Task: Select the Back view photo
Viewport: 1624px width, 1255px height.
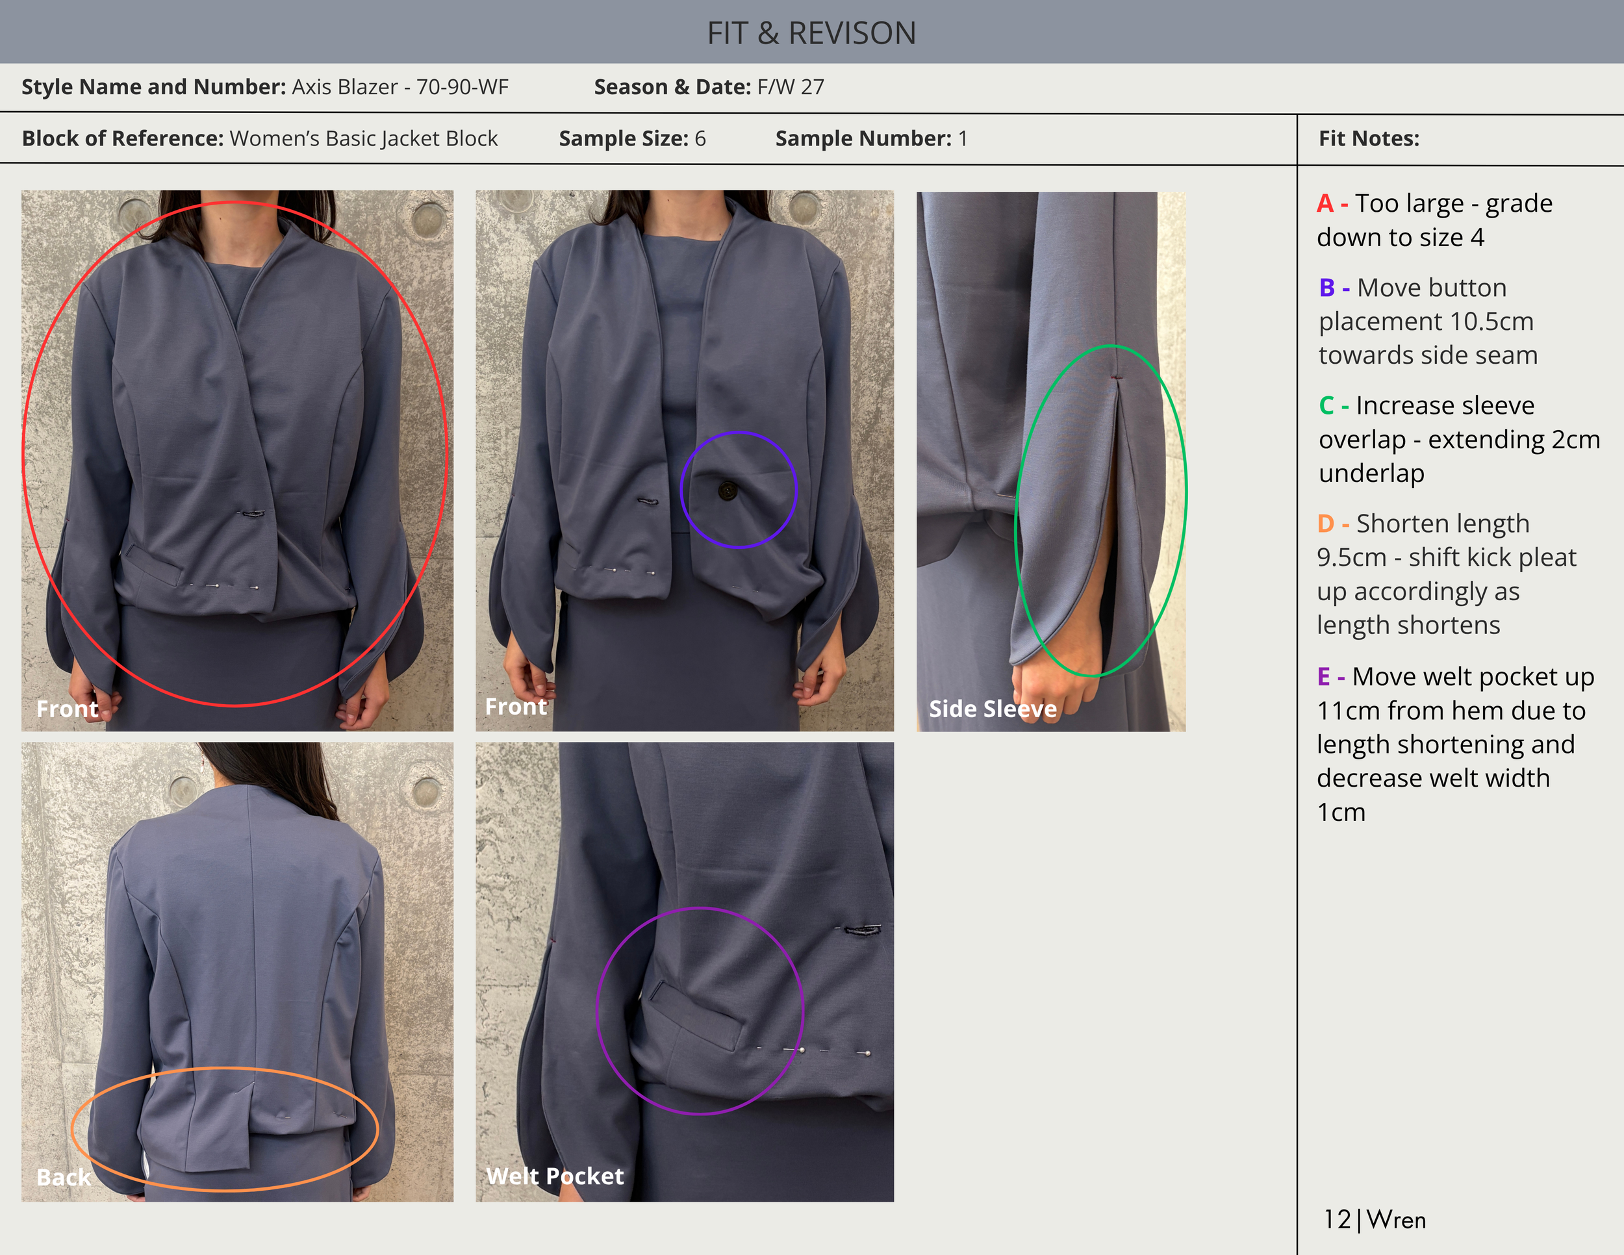Action: (236, 971)
